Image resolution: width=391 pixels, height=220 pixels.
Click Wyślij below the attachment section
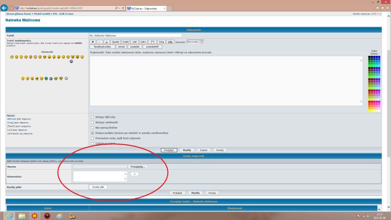coord(195,193)
